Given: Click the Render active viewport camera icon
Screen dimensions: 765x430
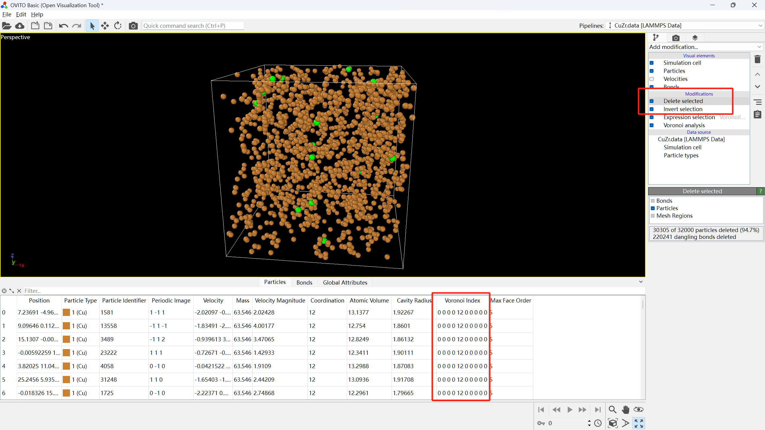Looking at the screenshot, I should pyautogui.click(x=133, y=26).
